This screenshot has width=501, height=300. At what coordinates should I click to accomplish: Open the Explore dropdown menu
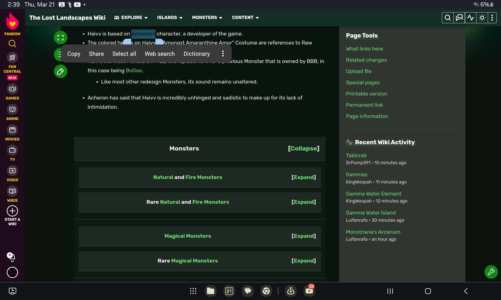click(x=131, y=17)
